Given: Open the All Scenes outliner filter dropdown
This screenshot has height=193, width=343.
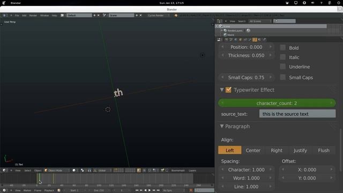Looking at the screenshot, I should [x=260, y=21].
